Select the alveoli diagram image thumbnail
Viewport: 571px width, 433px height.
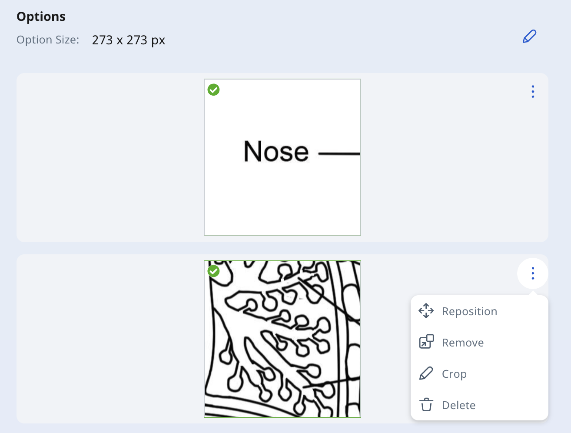click(282, 339)
